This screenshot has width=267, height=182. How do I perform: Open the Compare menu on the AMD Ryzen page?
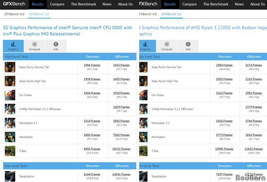(x=190, y=4)
